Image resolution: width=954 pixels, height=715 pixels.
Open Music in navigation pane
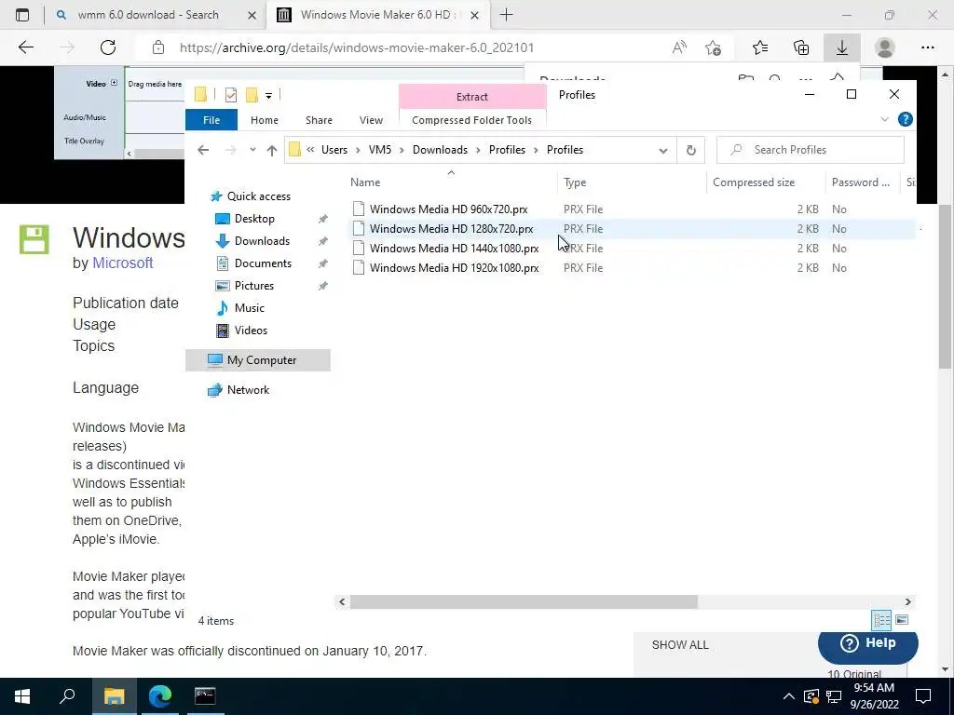249,307
